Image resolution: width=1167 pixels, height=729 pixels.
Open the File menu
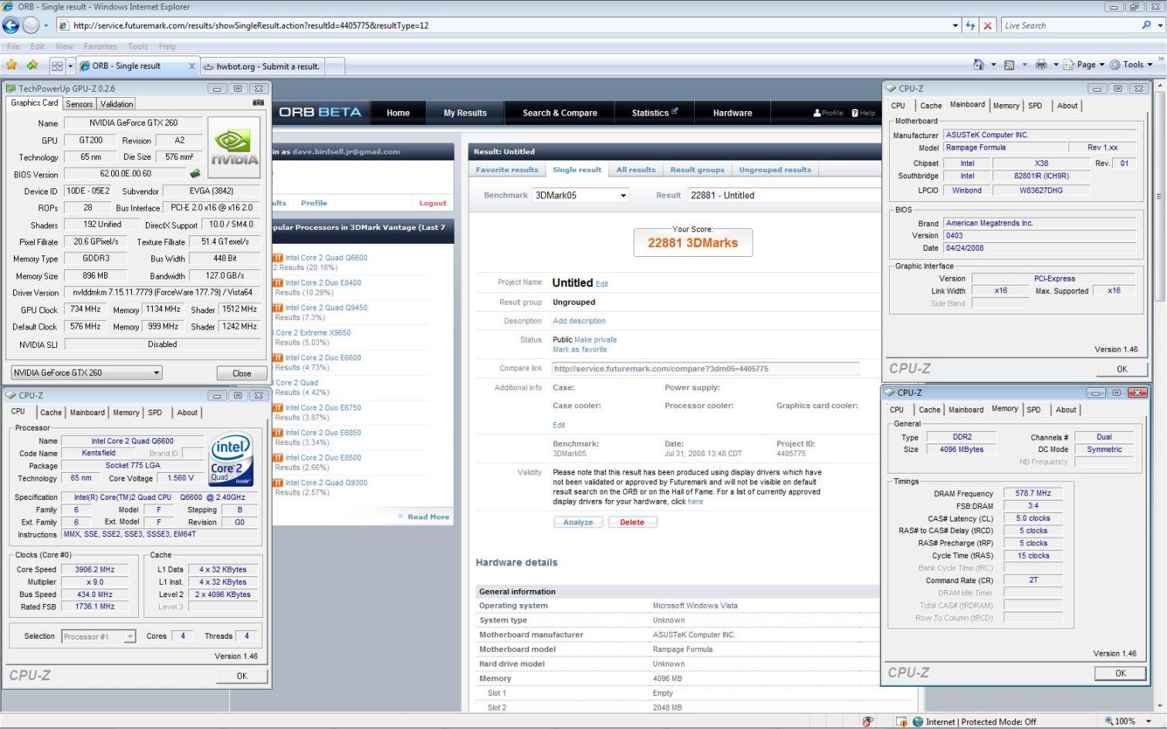(x=13, y=46)
